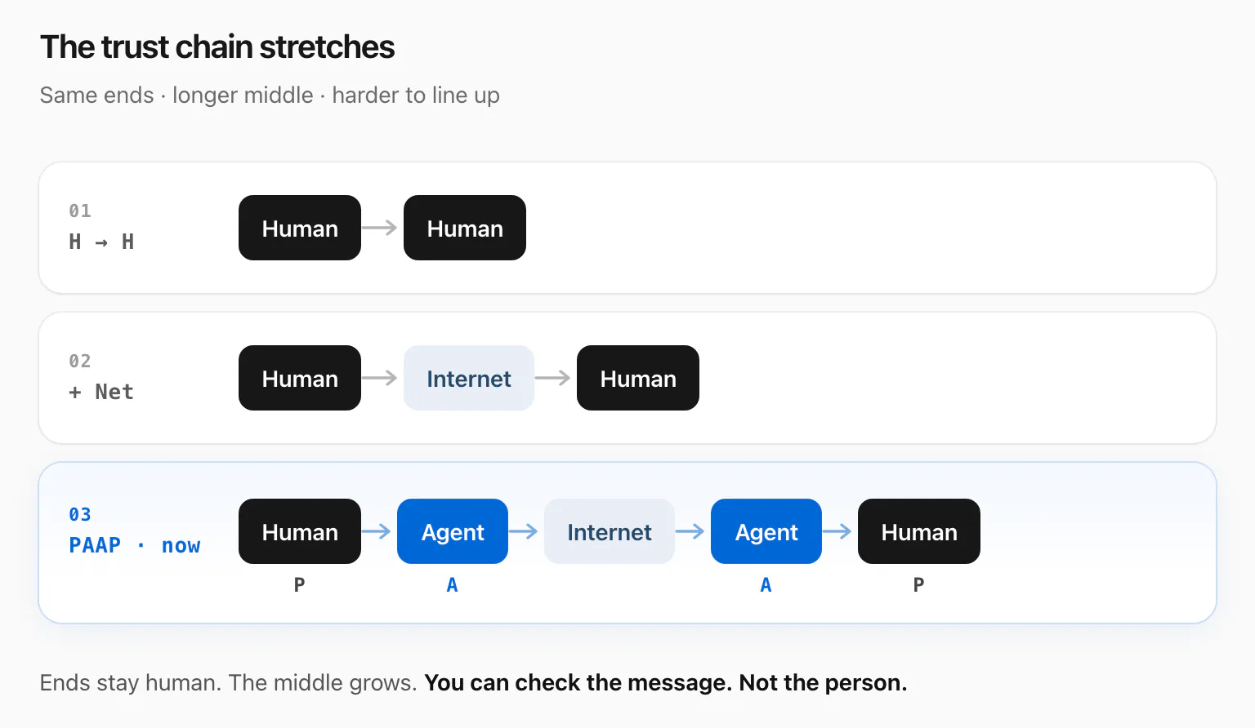Select the left Human box in row 03
This screenshot has height=728, width=1255.
tap(300, 531)
